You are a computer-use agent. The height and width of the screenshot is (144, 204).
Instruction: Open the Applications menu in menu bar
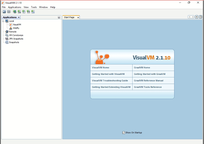coord(15,7)
